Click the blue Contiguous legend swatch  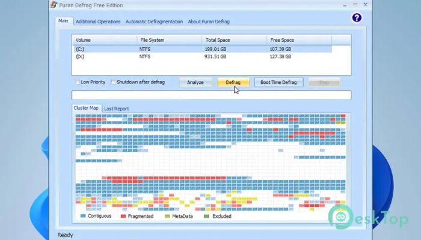(83, 216)
